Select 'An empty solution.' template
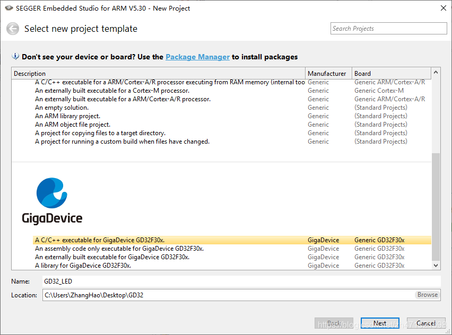 (232, 108)
